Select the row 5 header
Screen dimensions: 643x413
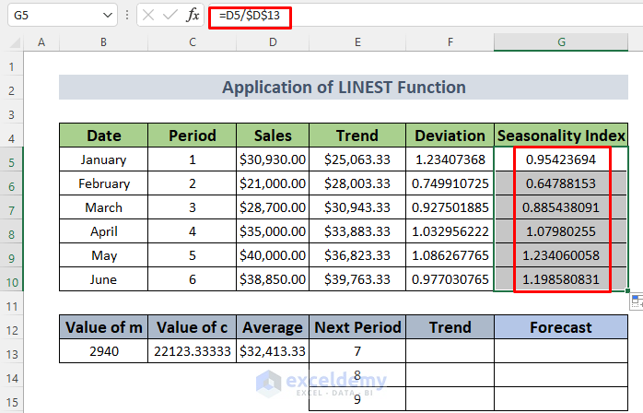[x=11, y=159]
